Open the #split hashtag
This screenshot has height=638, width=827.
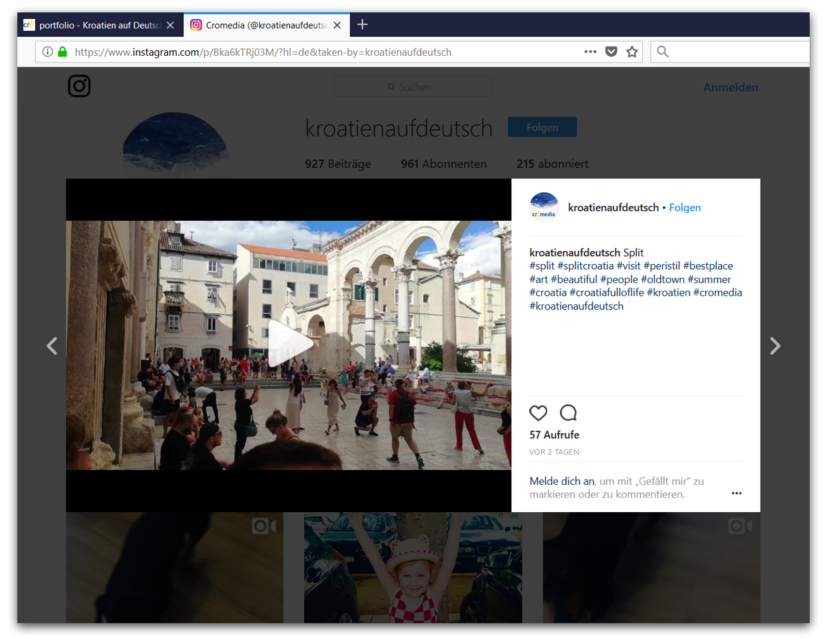[x=542, y=266]
